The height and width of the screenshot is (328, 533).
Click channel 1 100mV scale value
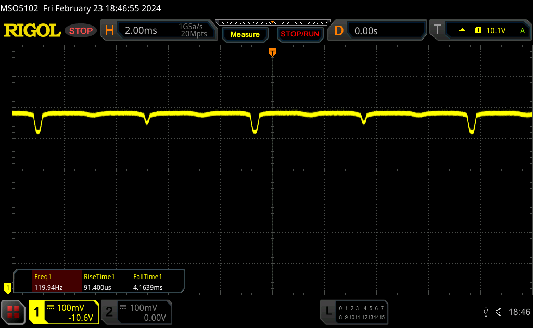click(x=70, y=308)
